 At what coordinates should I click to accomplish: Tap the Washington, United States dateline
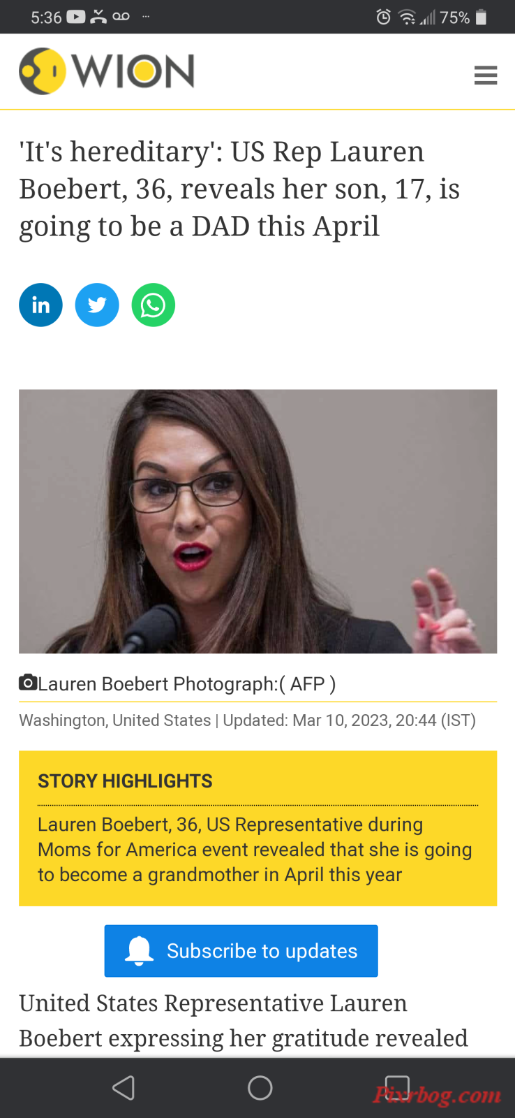(x=114, y=720)
